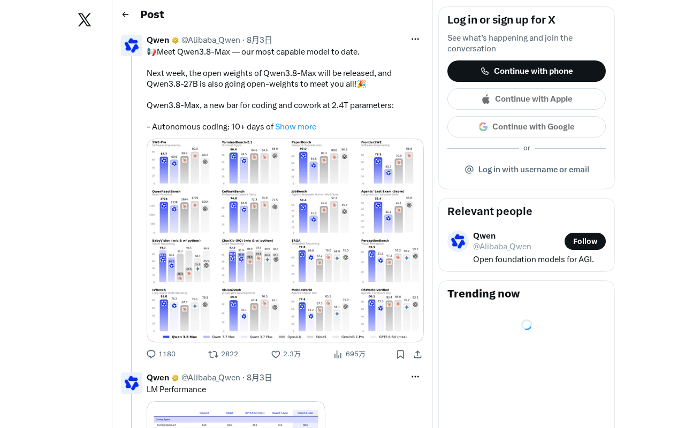Visit the @Alibaba_Qwen handle under Relevant people

[502, 247]
